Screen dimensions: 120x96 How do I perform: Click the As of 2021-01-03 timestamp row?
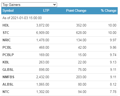(x=59, y=18)
